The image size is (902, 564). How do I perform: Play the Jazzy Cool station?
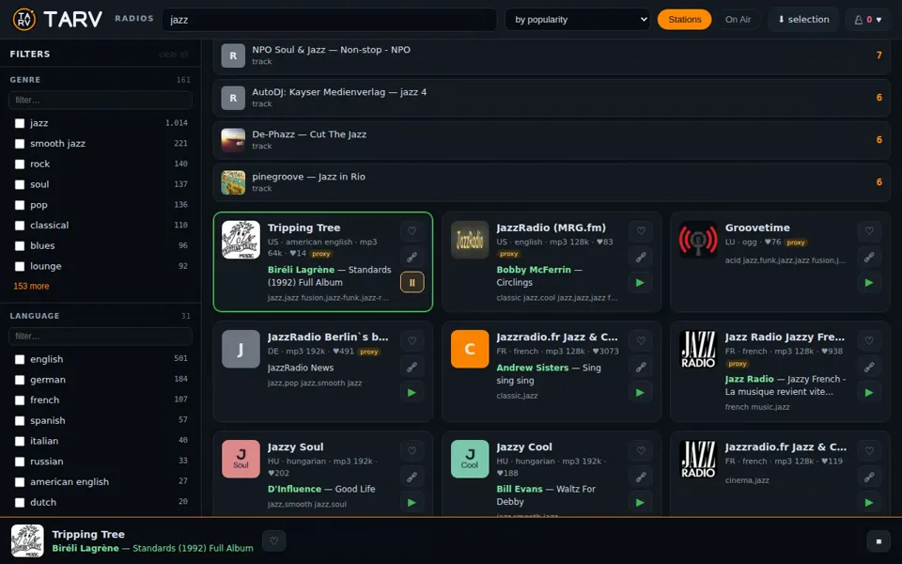pos(640,502)
